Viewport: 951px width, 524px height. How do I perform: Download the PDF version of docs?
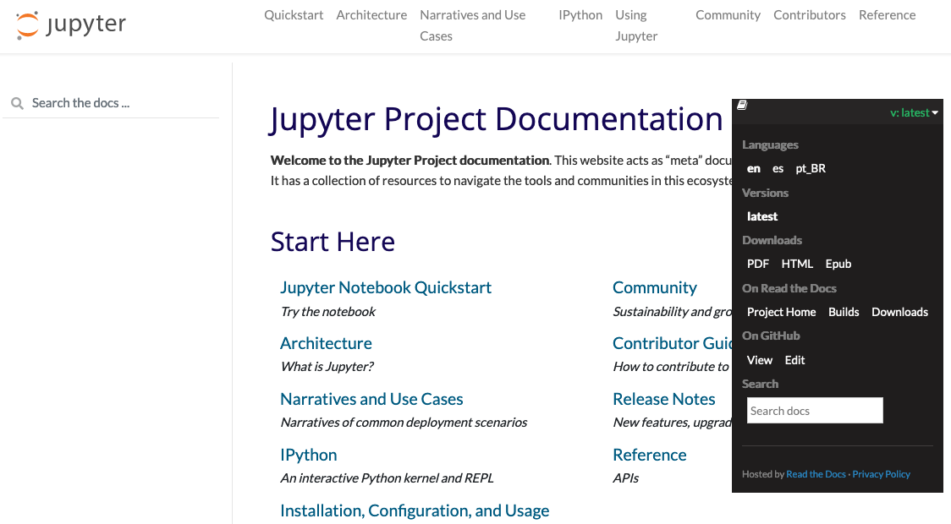click(x=758, y=265)
